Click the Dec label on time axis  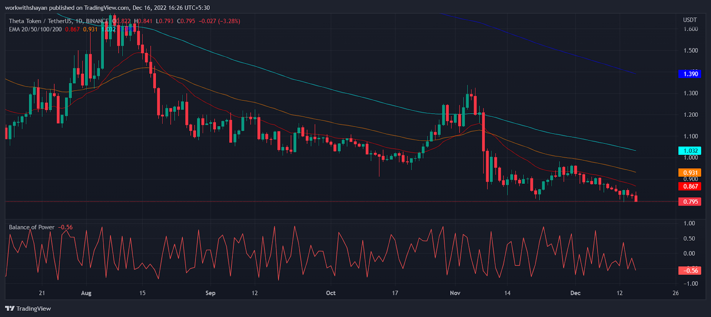point(575,293)
